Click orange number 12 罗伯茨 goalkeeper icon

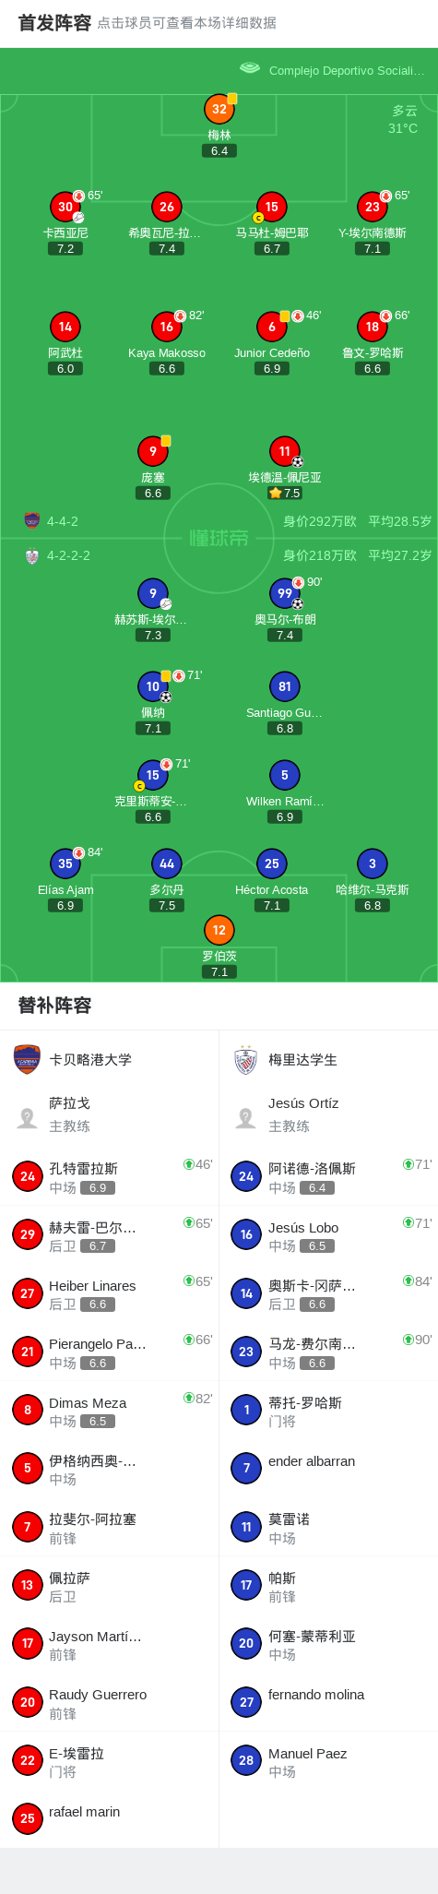coord(219,930)
